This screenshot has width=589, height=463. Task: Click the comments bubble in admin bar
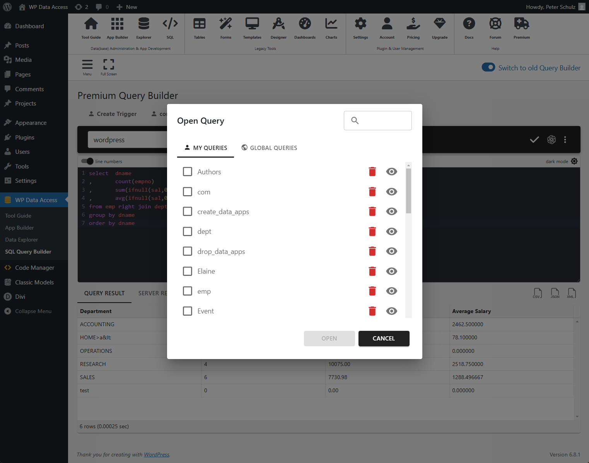(x=102, y=7)
